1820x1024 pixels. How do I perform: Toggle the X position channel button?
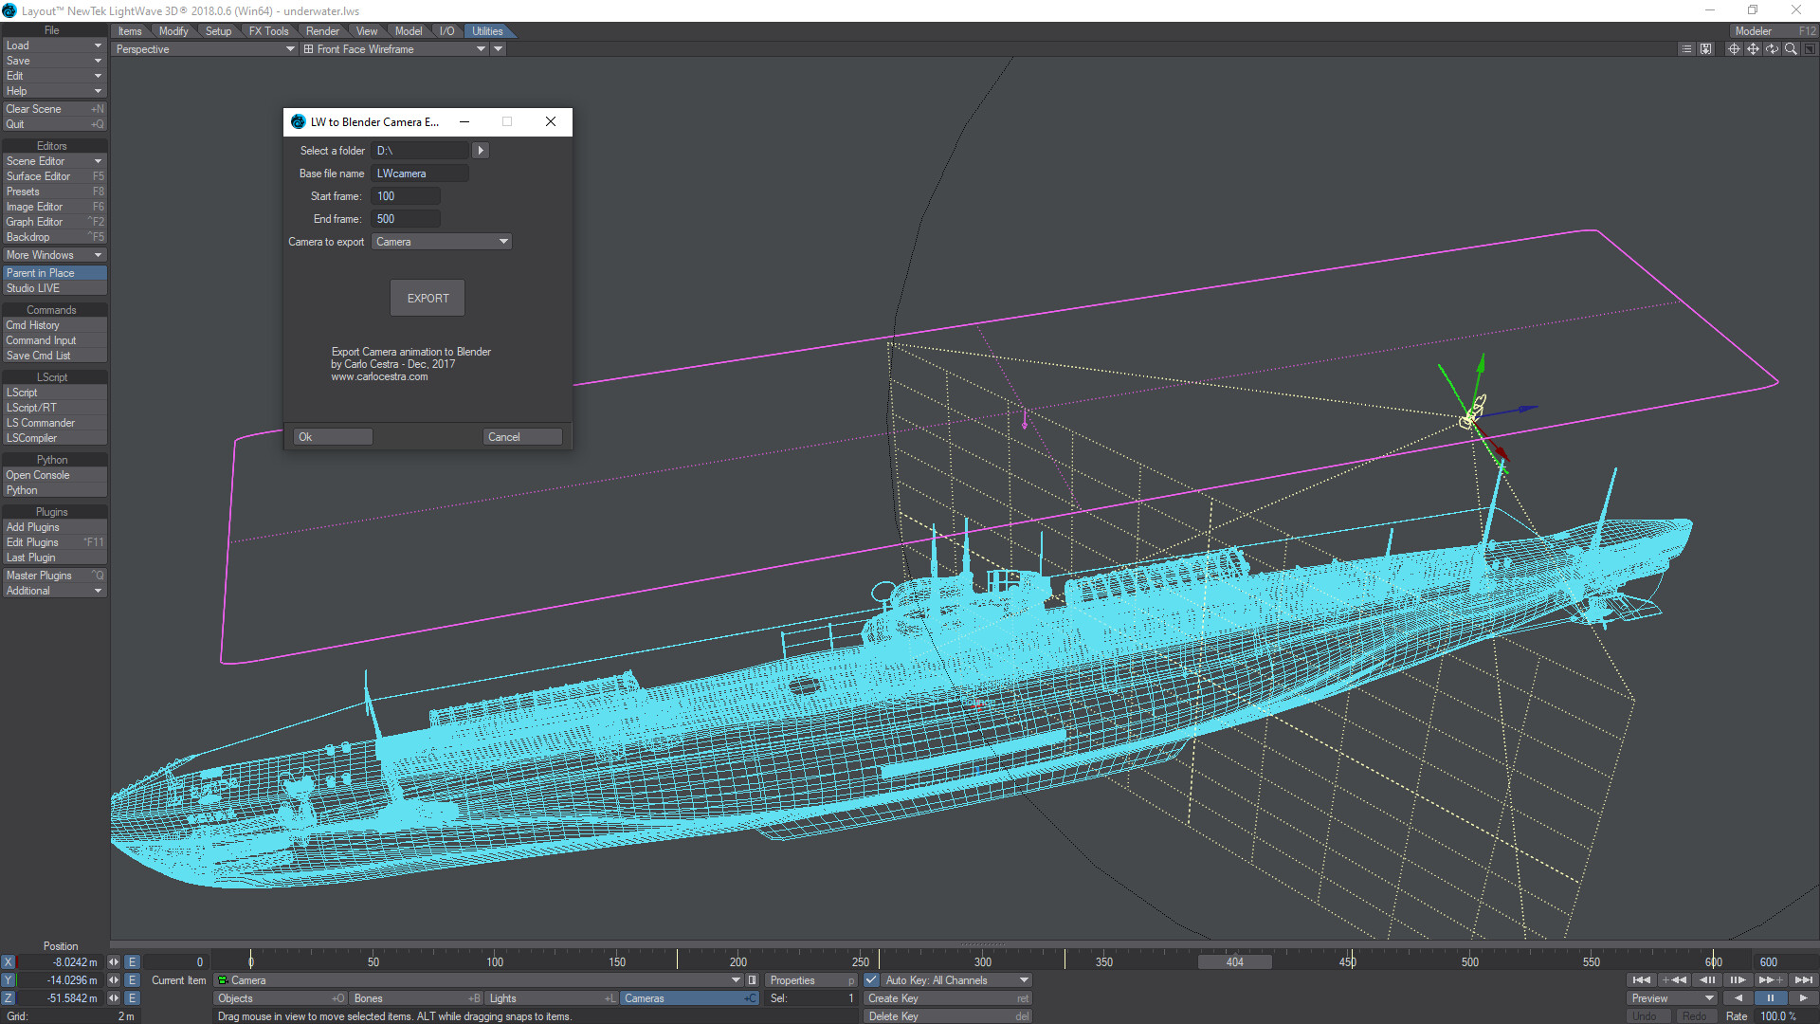click(x=9, y=962)
